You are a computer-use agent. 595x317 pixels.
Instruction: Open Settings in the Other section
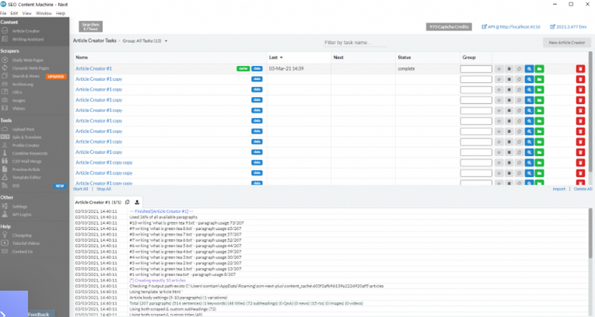[x=20, y=206]
